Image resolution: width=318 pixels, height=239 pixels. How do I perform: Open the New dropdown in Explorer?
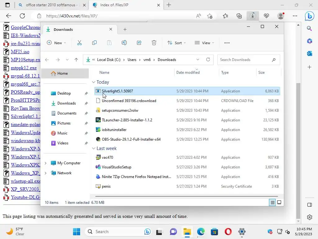[x=57, y=43]
